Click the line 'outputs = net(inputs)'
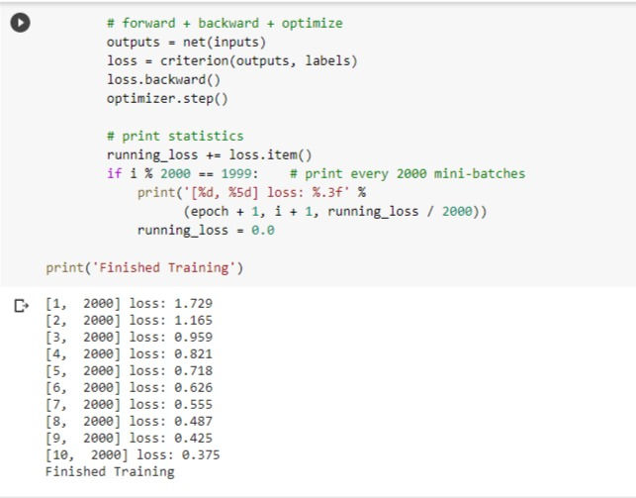The width and height of the screenshot is (636, 498). coord(186,43)
